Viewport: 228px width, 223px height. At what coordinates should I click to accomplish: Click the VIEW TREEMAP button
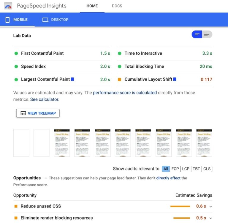point(38,113)
